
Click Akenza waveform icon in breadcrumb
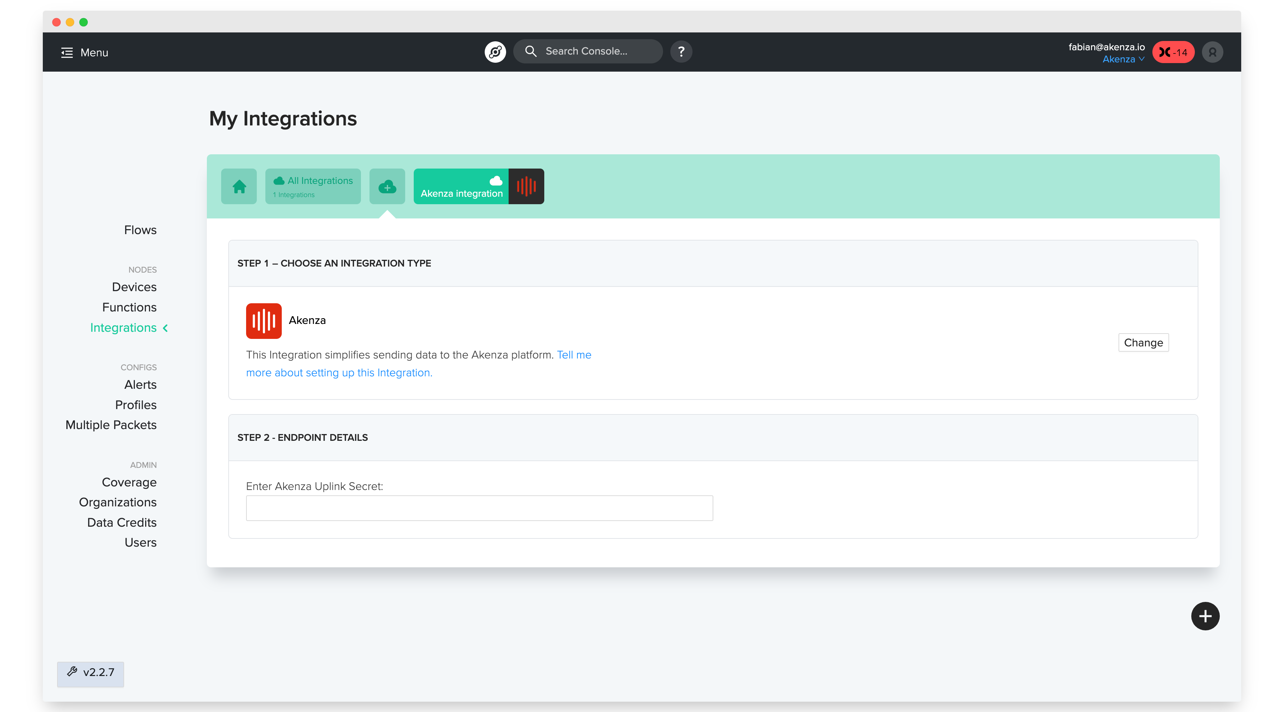(x=526, y=186)
